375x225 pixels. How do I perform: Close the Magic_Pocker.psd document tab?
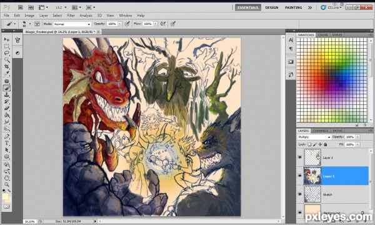pos(98,32)
